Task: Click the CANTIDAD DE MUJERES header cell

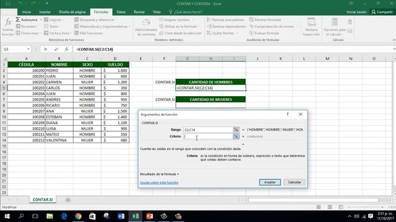Action: [x=210, y=99]
